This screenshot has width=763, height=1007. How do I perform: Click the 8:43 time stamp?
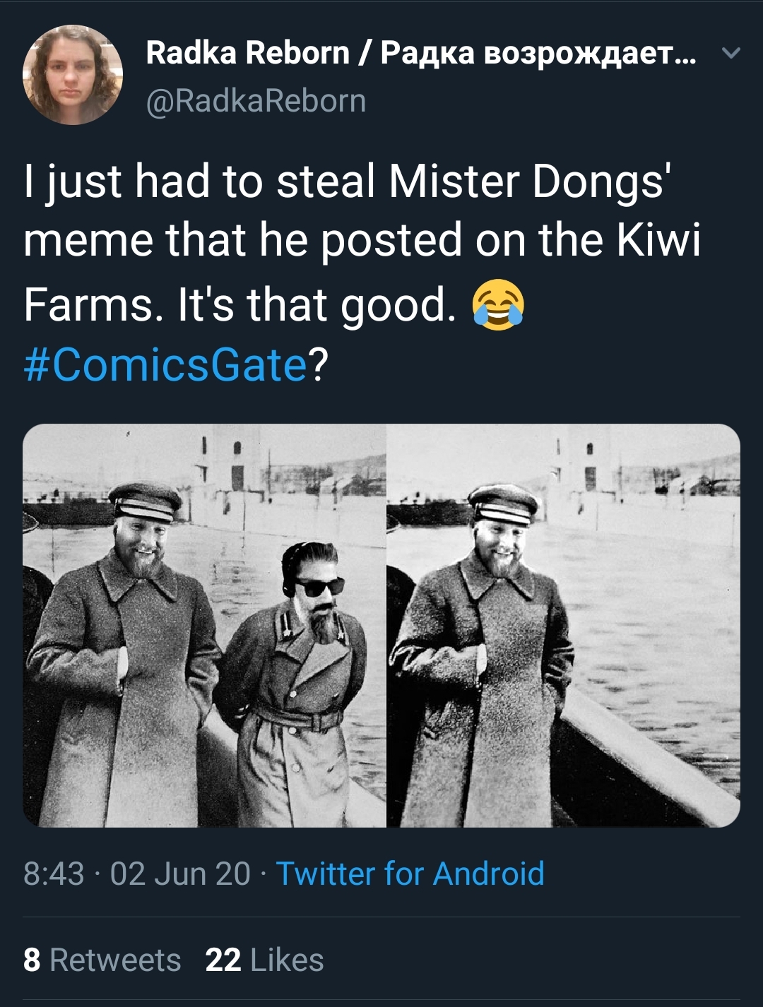click(54, 874)
